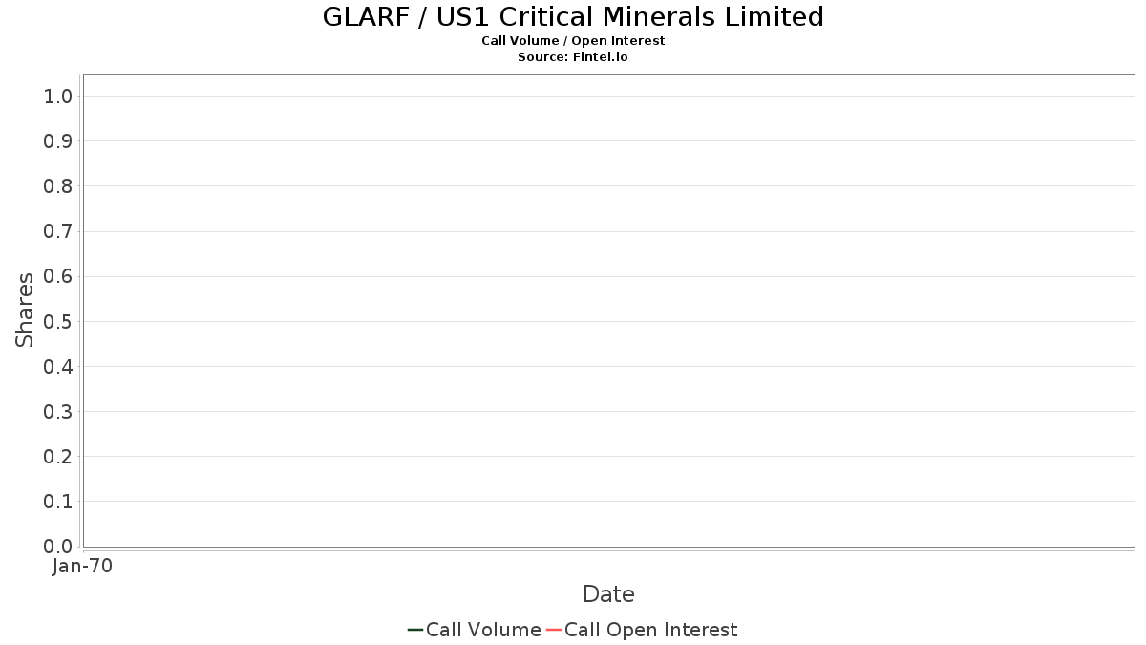Click the Date axis title
Image resolution: width=1146 pixels, height=645 pixels.
click(608, 594)
